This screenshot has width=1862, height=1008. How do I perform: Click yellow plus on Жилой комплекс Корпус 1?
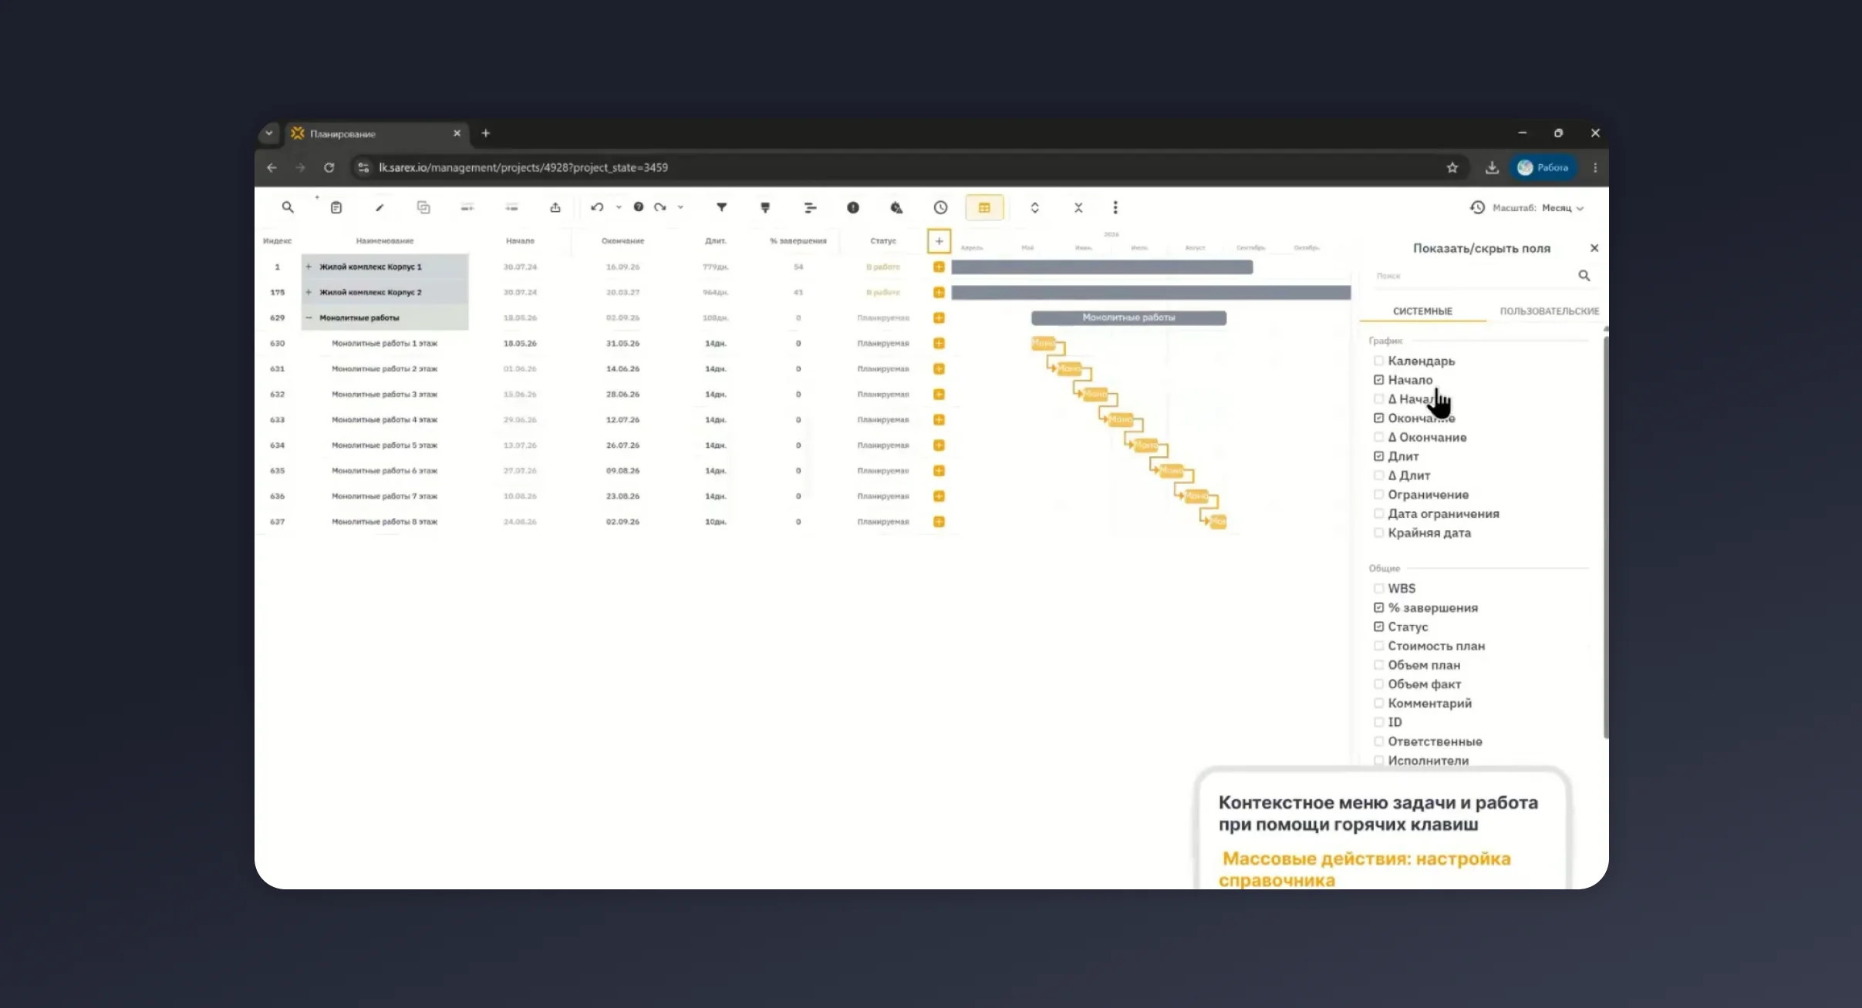pos(939,267)
